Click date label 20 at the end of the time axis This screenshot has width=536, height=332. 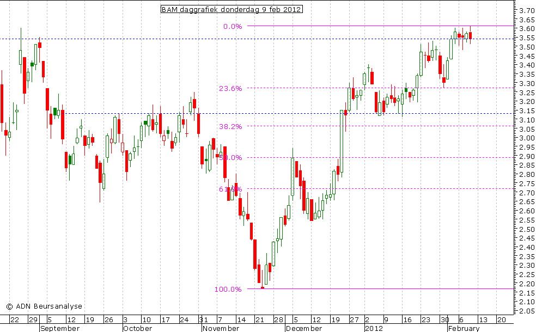[502, 319]
